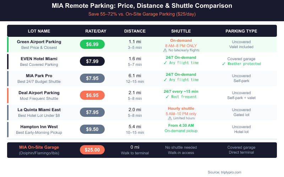The image size is (284, 177).
Task: Click the "RATE/DAY" column header
Action: (x=96, y=31)
